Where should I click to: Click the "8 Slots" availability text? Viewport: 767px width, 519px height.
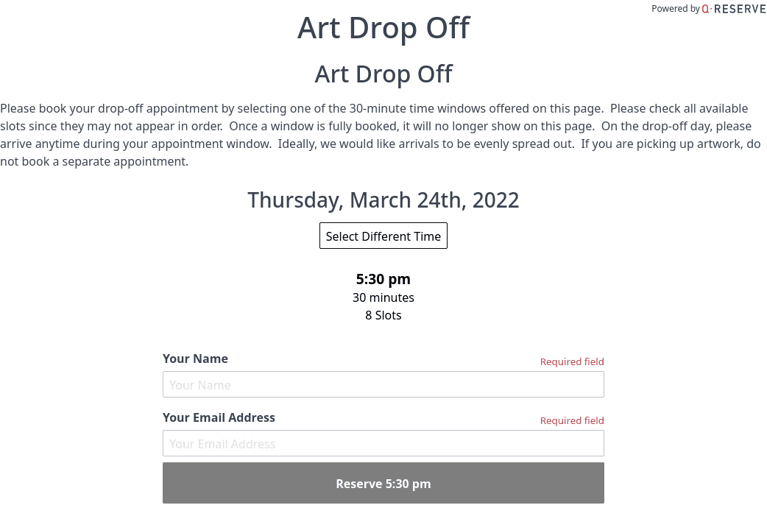tap(383, 315)
